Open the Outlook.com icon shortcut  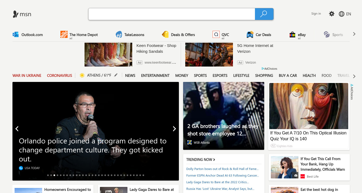(16, 34)
